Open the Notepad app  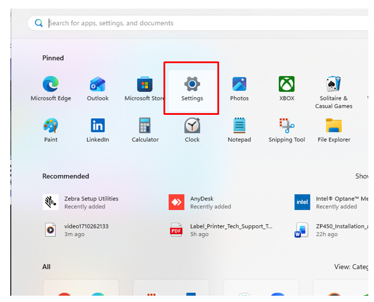(239, 130)
